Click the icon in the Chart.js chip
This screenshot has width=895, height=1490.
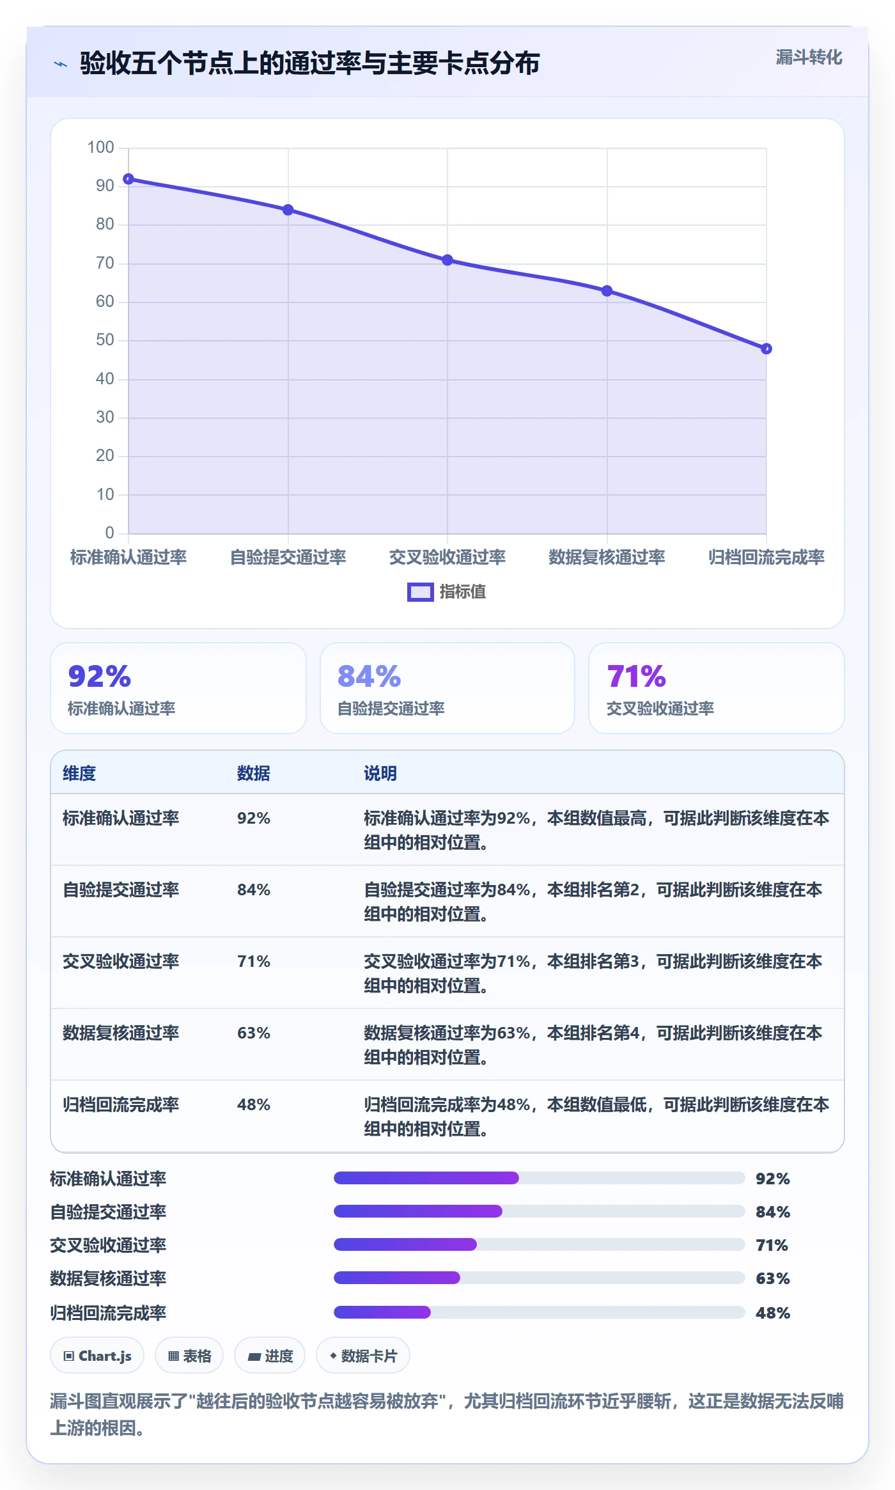[69, 1356]
